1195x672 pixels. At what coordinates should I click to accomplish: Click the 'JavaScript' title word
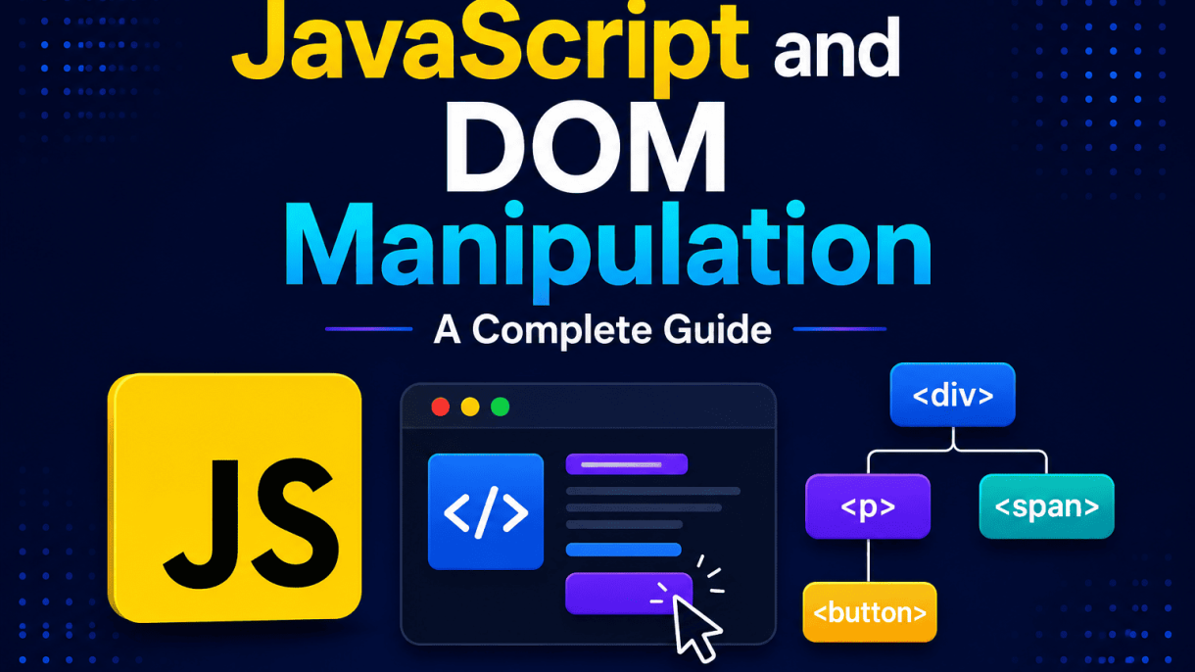(490, 47)
